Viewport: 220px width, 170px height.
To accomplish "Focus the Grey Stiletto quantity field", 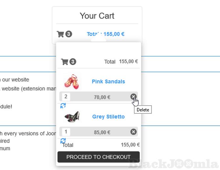I will click(x=66, y=132).
